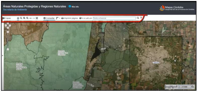Click Imprimir página print button

tap(69, 18)
